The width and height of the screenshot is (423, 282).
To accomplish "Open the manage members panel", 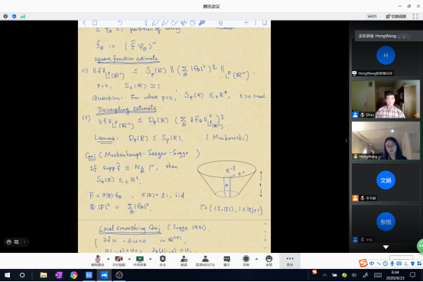I will 205,261.
